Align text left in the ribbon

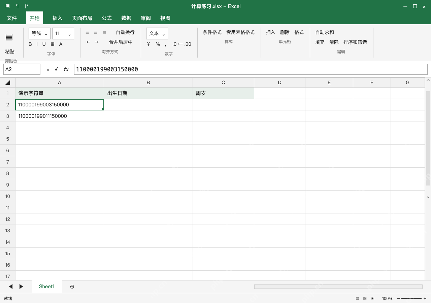click(x=87, y=32)
